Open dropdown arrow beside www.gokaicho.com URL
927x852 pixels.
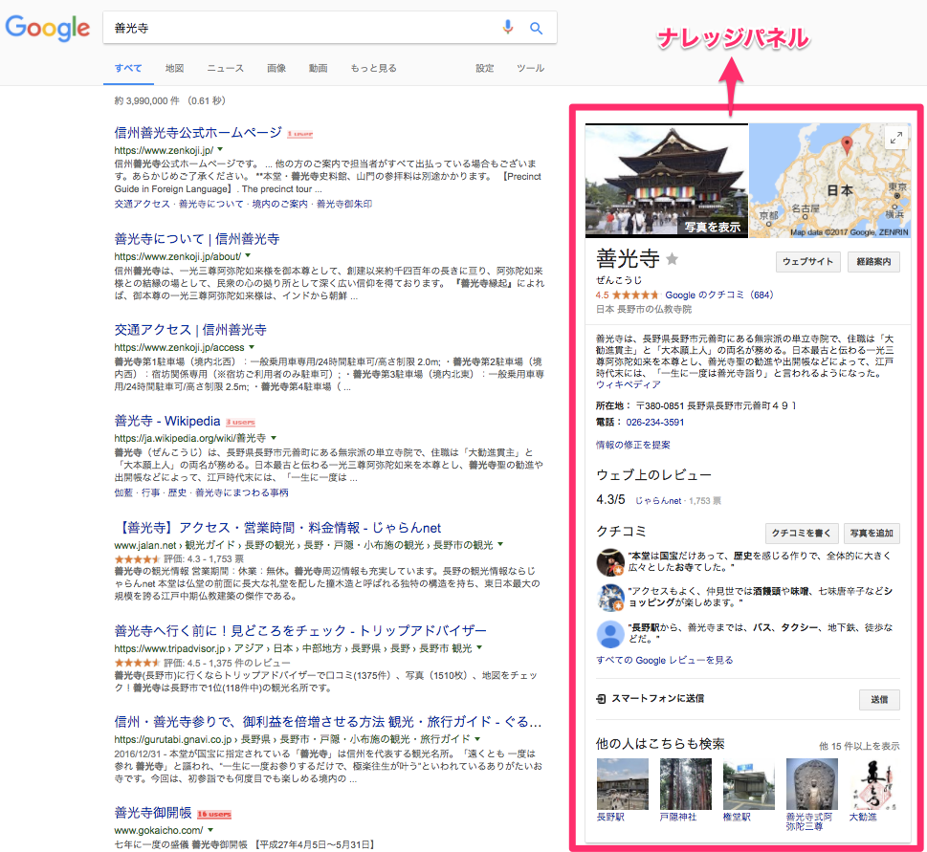210,830
